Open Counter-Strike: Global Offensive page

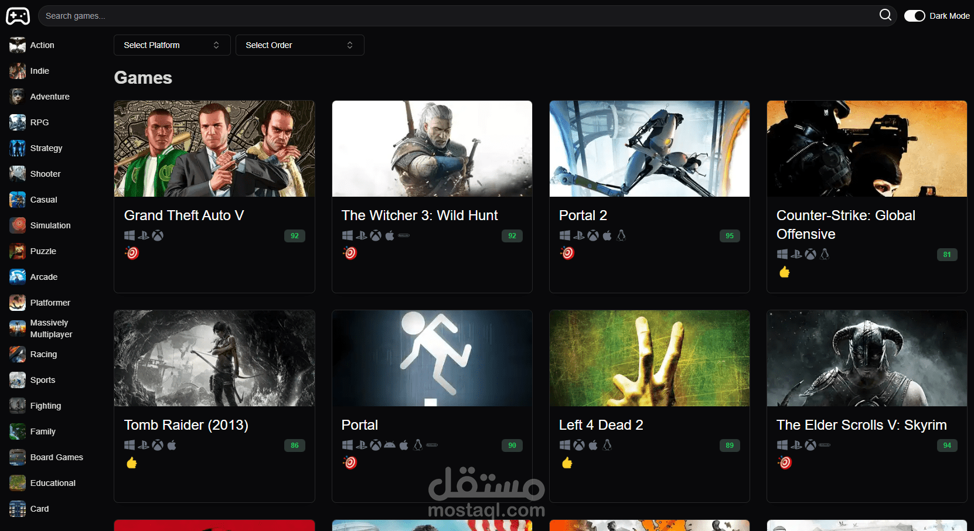846,224
